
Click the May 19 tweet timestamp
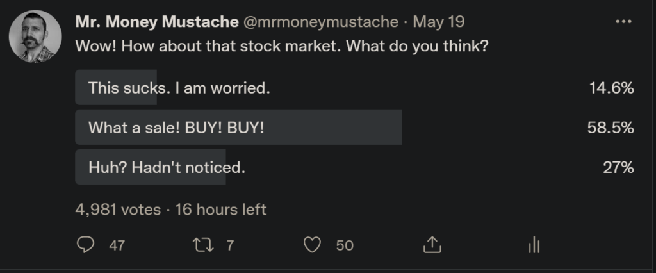[439, 22]
